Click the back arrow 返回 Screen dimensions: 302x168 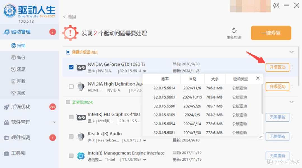[70, 17]
